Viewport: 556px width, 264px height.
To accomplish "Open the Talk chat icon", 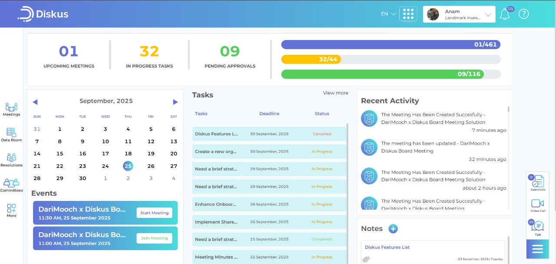I will pyautogui.click(x=538, y=227).
